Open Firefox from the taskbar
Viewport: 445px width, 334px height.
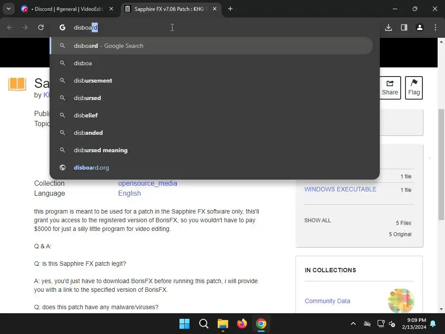pyautogui.click(x=242, y=324)
